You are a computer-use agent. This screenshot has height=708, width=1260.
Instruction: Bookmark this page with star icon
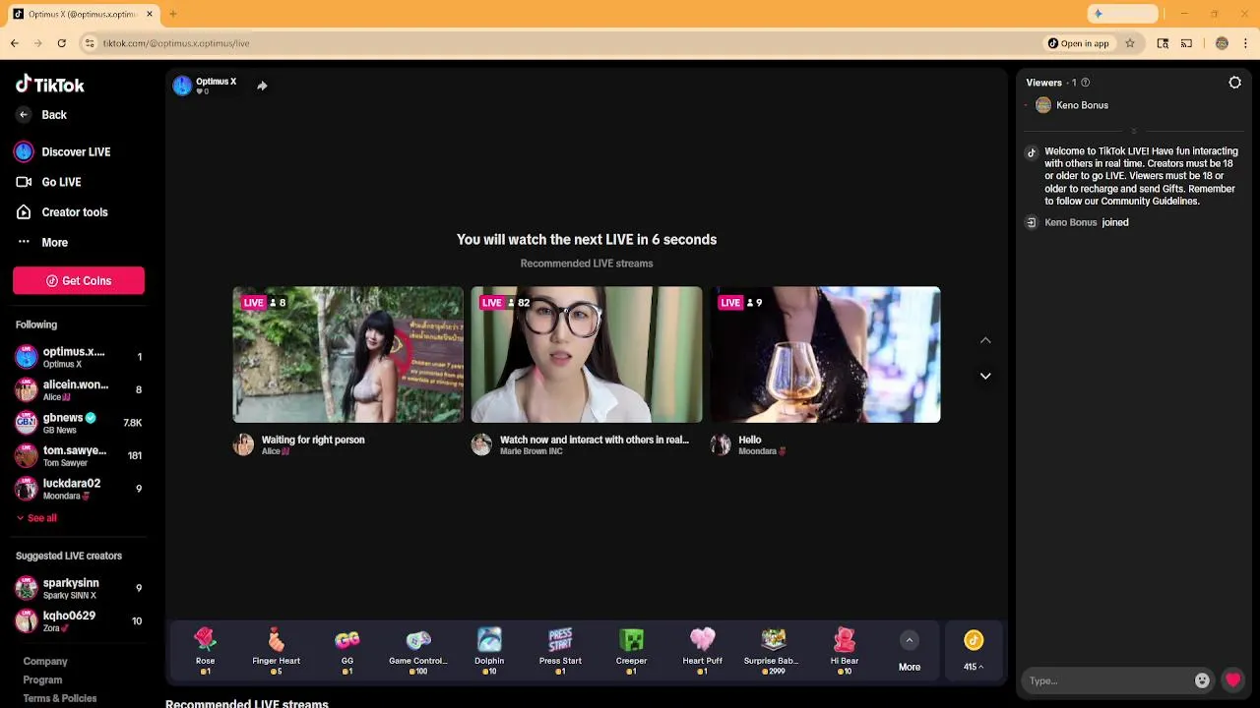(1130, 43)
